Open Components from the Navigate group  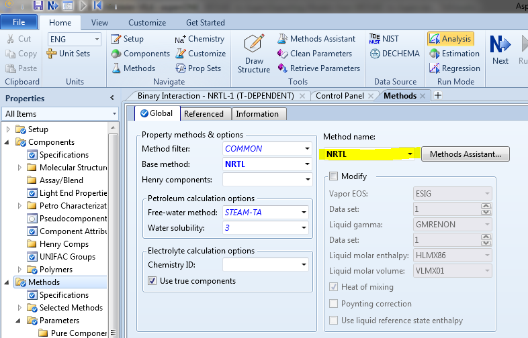tap(140, 54)
